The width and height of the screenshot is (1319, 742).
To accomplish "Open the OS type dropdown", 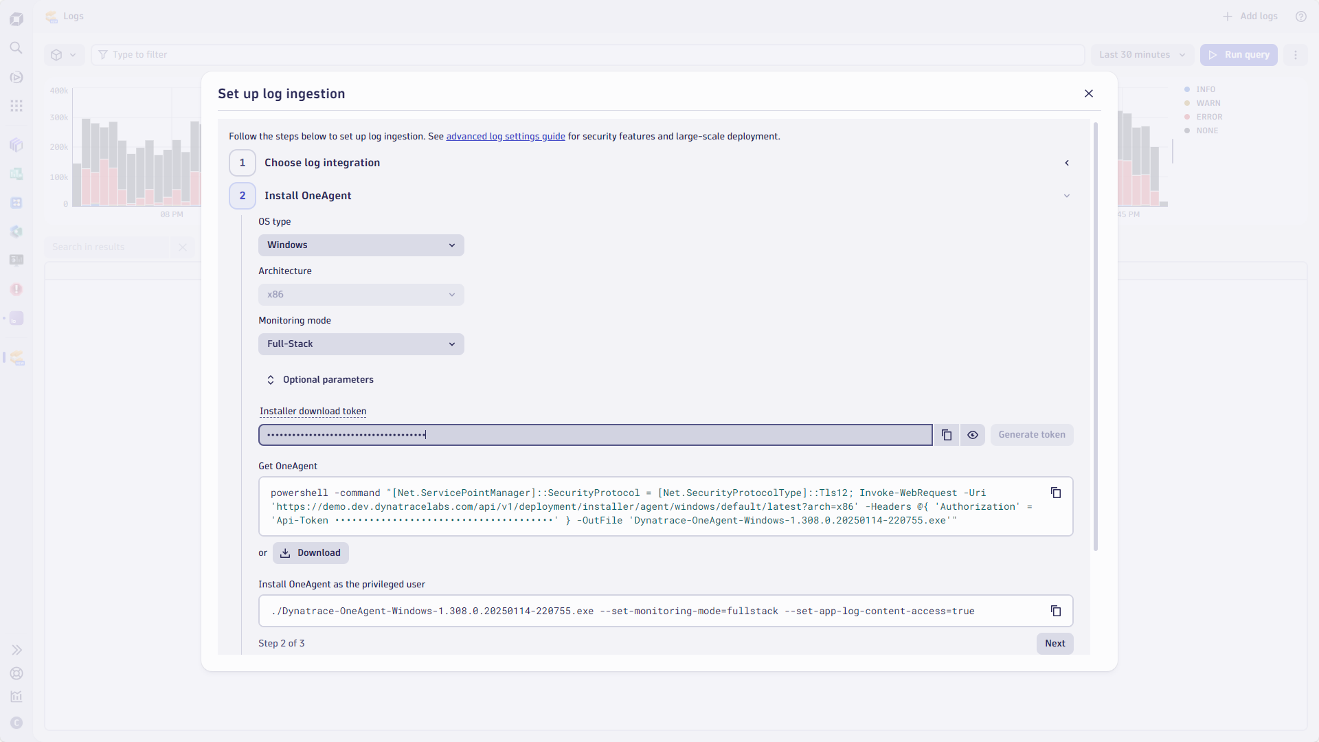I will [x=361, y=245].
